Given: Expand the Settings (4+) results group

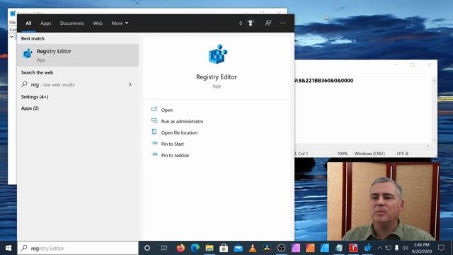Looking at the screenshot, I should (x=35, y=97).
